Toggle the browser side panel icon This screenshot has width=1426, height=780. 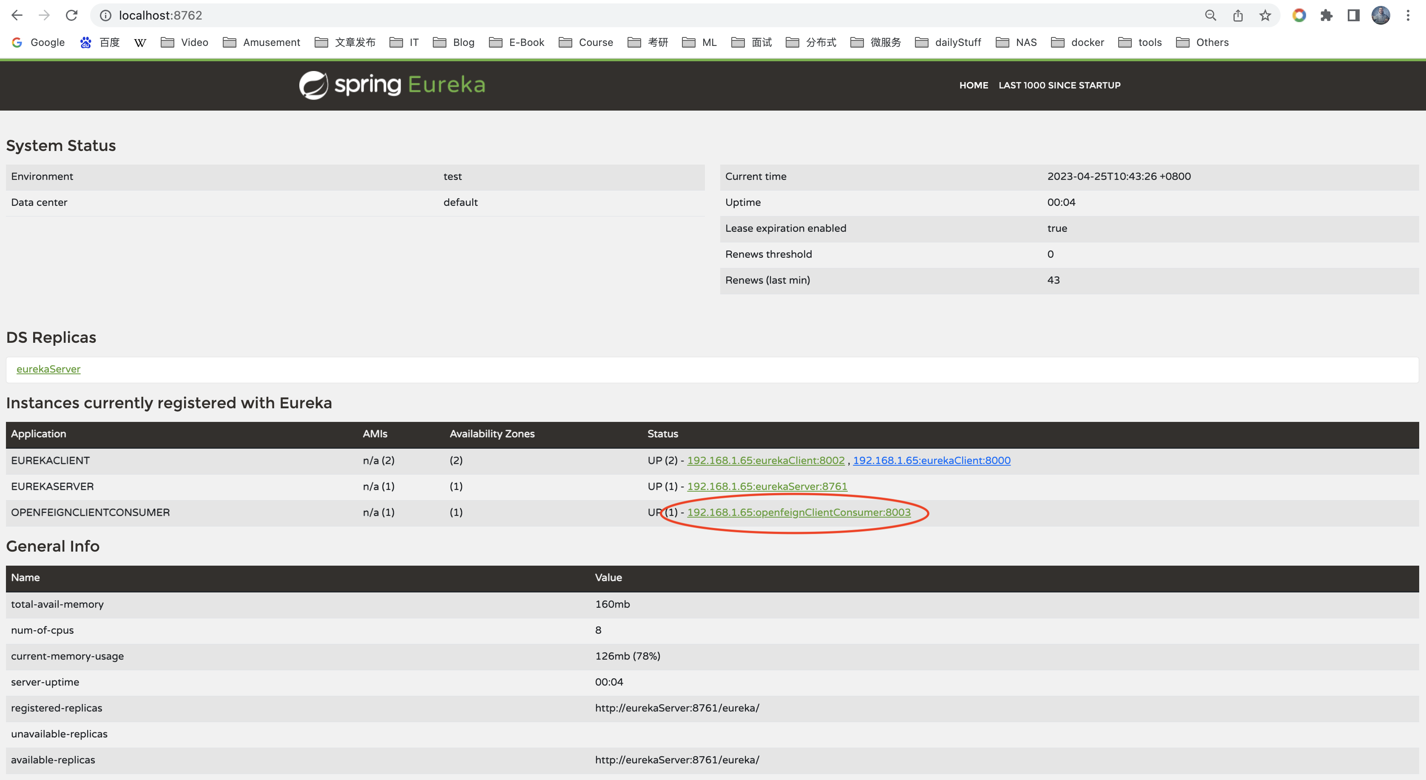click(1353, 15)
